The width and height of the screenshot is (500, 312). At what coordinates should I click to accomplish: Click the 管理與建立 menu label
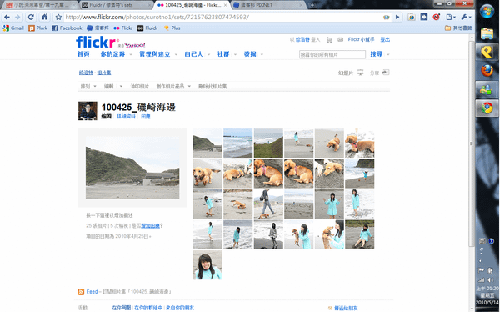pyautogui.click(x=155, y=54)
